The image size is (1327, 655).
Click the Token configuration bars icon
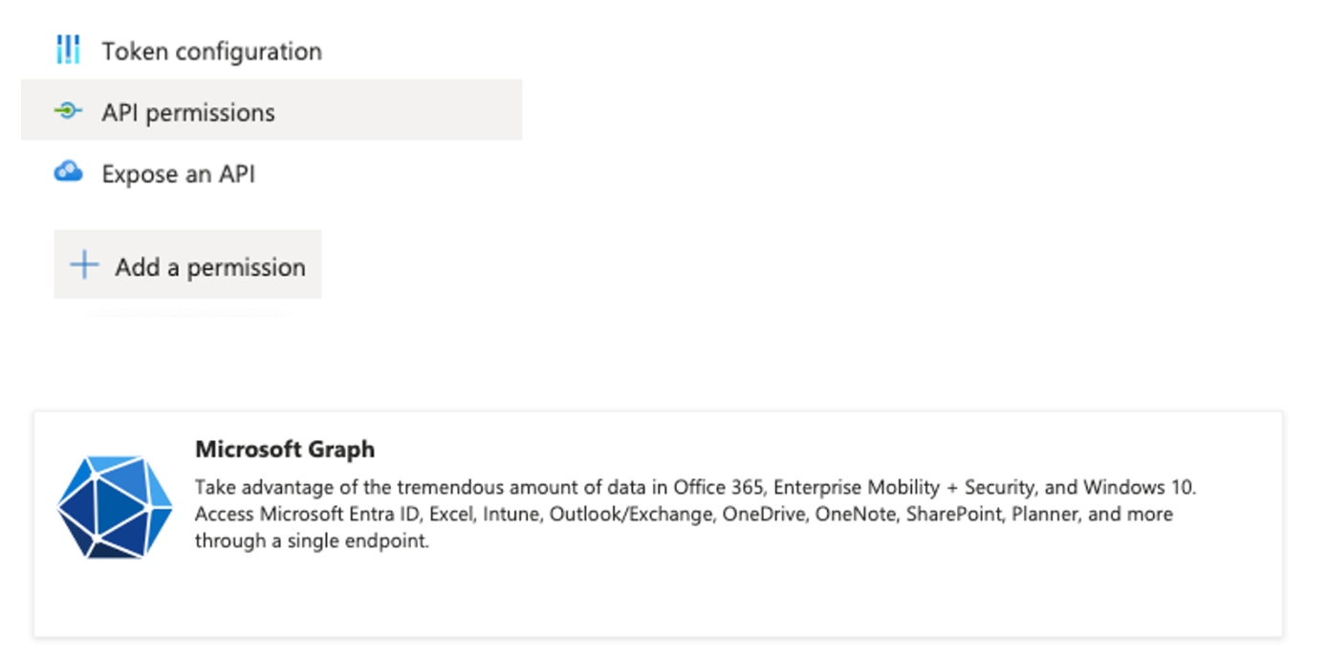68,50
